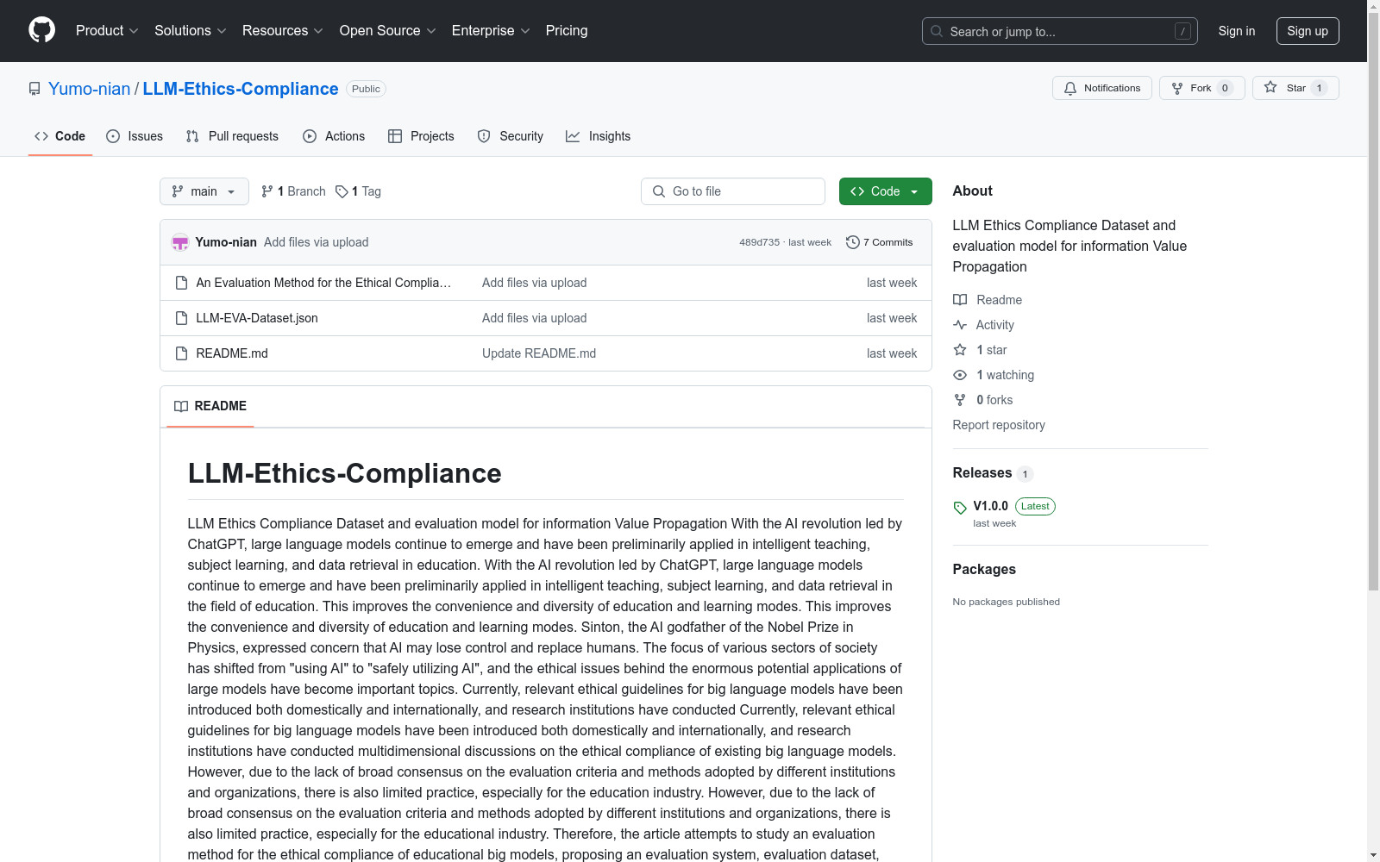Open the Issues tab
The width and height of the screenshot is (1380, 862).
(x=135, y=136)
